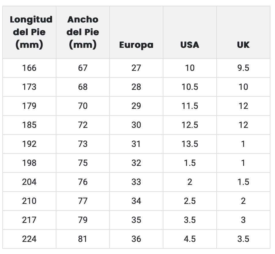
Task: Click the UK column header
Action: click(x=243, y=45)
